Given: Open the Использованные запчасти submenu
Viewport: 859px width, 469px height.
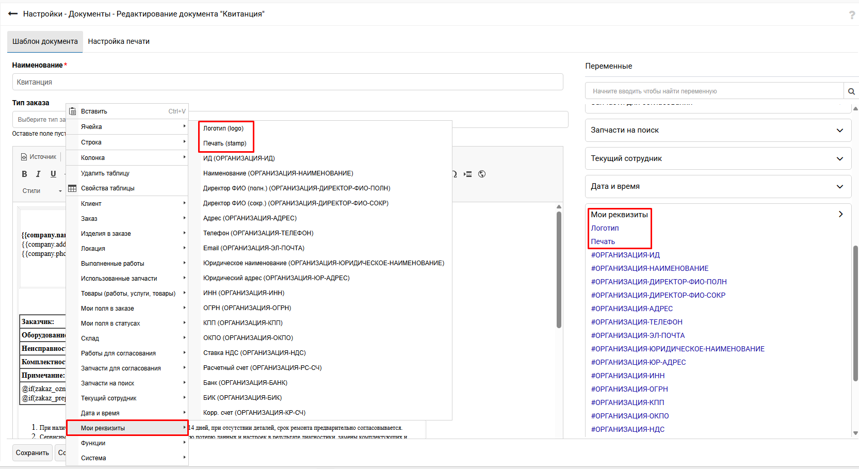Looking at the screenshot, I should coord(127,279).
